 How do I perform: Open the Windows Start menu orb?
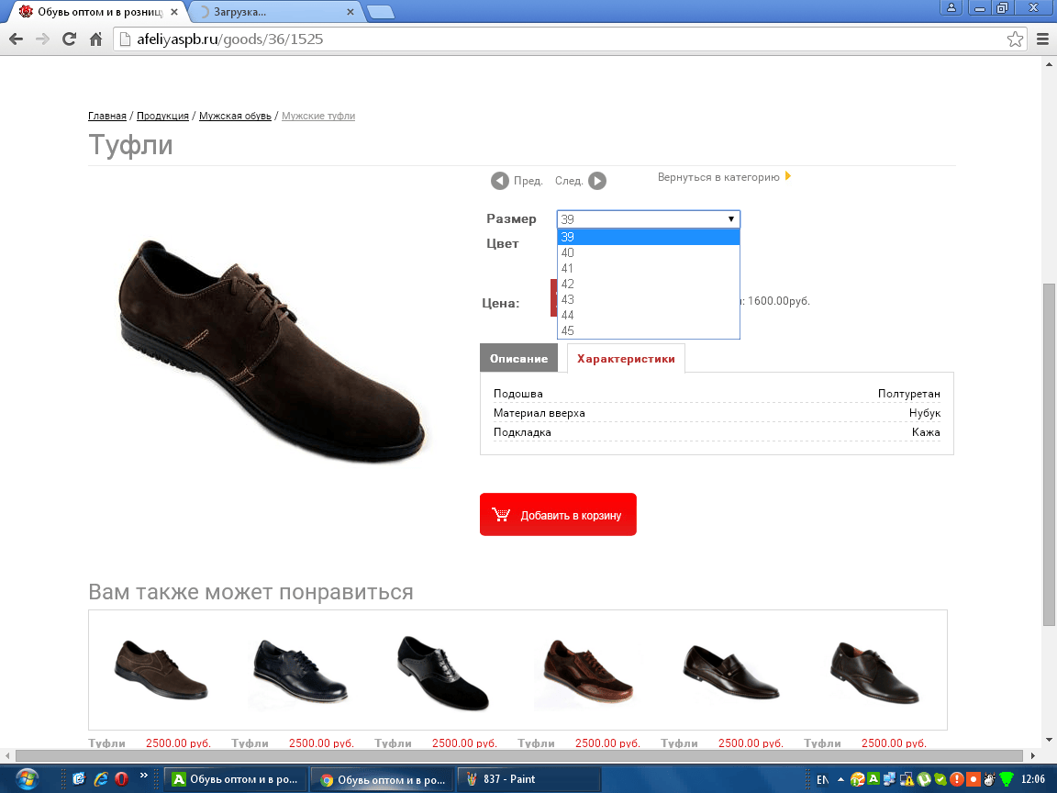point(28,779)
